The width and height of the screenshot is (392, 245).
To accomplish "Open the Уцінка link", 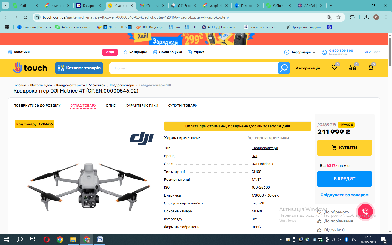I will (x=196, y=52).
